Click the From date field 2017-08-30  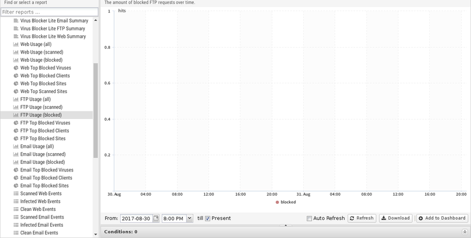coord(136,219)
